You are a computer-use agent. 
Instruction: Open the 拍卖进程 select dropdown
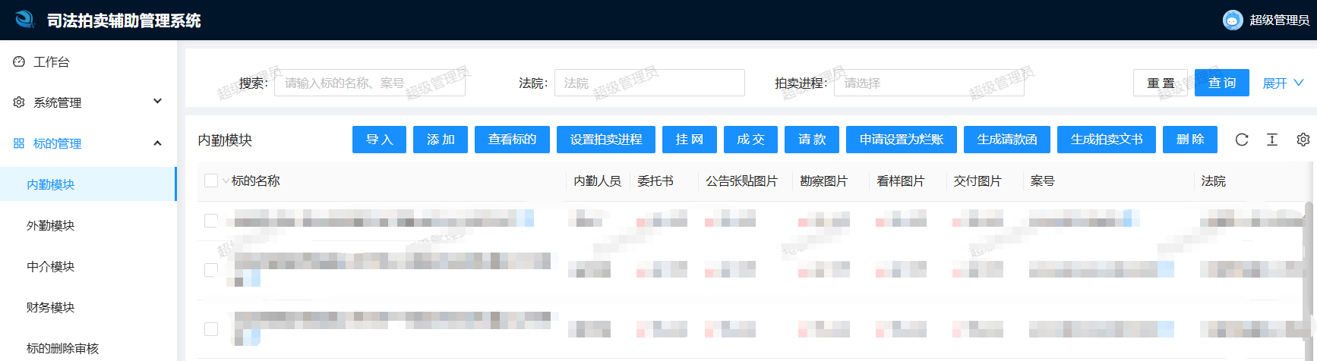pos(929,83)
